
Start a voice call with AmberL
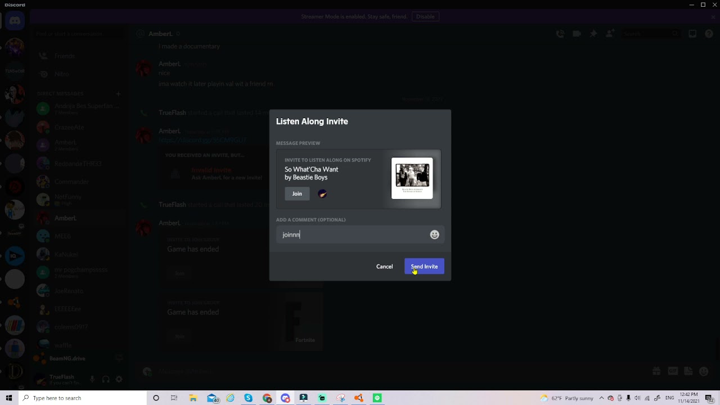point(560,34)
